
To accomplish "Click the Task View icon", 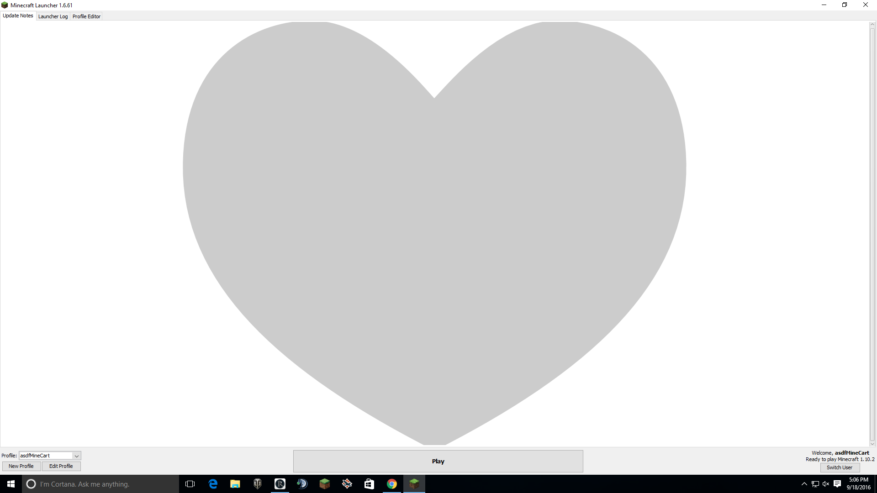I will point(190,484).
